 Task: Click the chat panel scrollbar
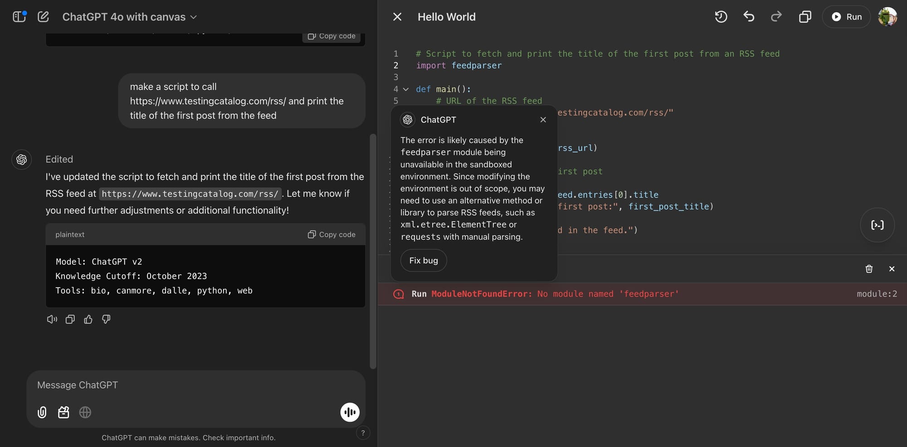point(373,251)
